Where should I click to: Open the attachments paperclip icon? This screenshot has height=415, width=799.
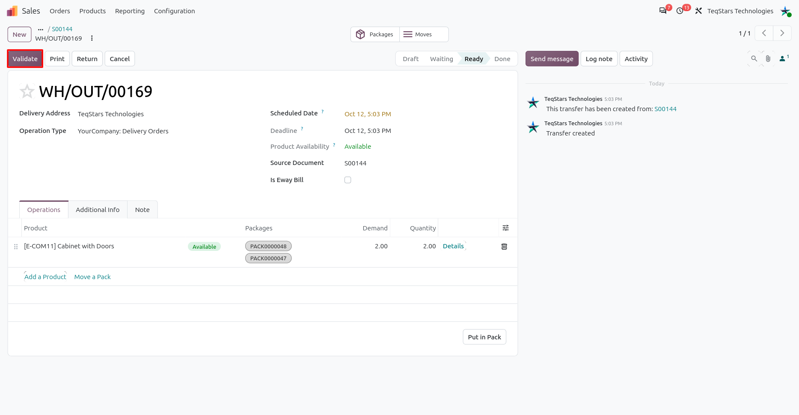coord(768,59)
